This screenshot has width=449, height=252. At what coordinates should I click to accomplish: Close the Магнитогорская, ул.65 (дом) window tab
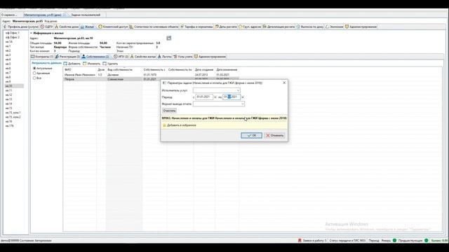64,15
